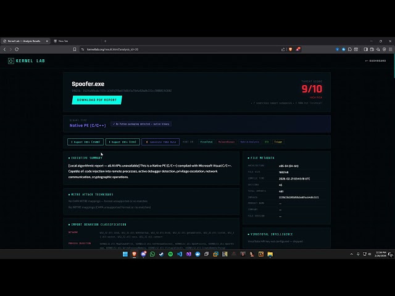Click Export IOCs (CSV) button
Viewport: 395px width, 296px height.
(x=123, y=142)
